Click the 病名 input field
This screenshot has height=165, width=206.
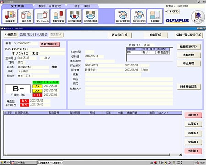[x=129, y=79]
